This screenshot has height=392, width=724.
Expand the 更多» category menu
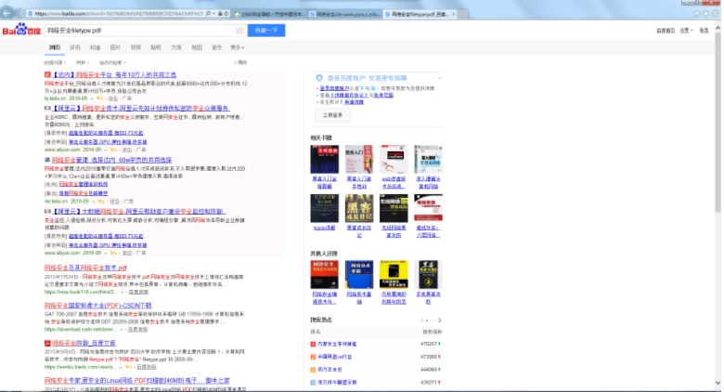pyautogui.click(x=237, y=47)
